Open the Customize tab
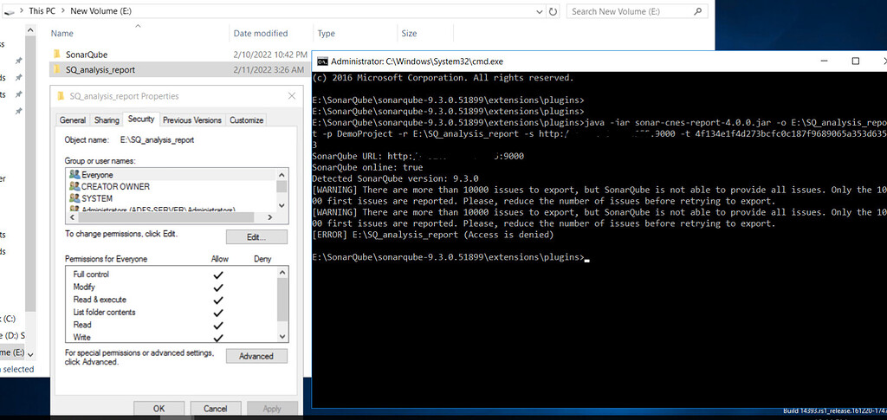The image size is (887, 420). coord(246,120)
